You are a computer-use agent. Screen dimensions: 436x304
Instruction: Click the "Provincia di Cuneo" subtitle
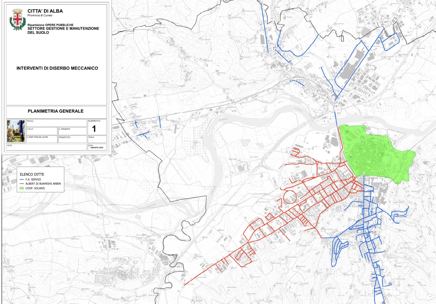pos(40,16)
